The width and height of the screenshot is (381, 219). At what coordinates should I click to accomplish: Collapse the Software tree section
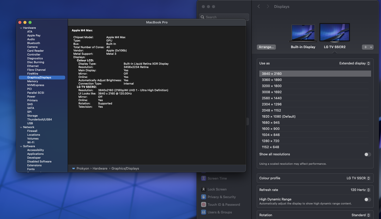coord(21,146)
